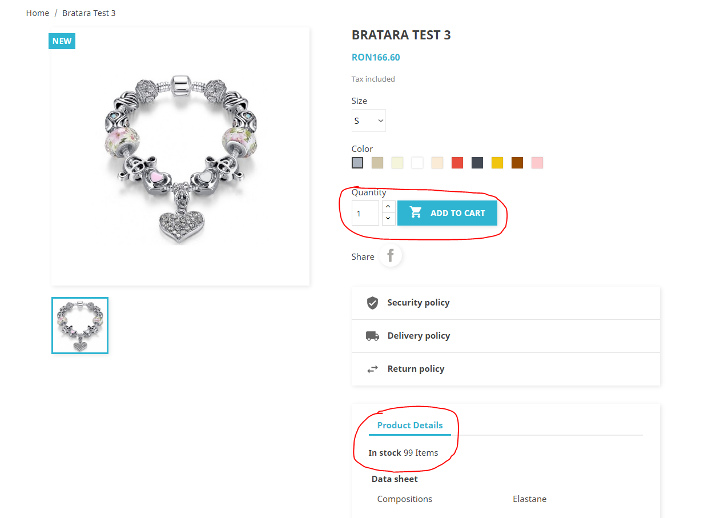Select the pink color swatch

[x=537, y=163]
